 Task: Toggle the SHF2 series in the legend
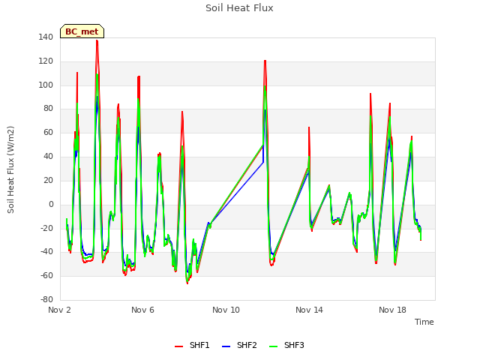pyautogui.click(x=239, y=345)
